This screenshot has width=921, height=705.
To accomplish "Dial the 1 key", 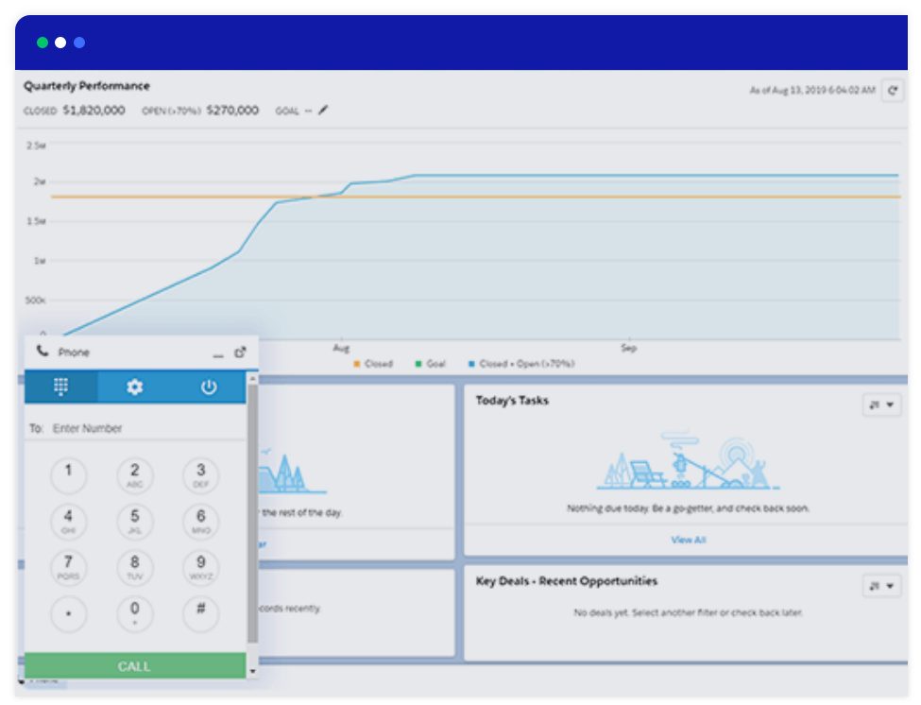I will [69, 474].
